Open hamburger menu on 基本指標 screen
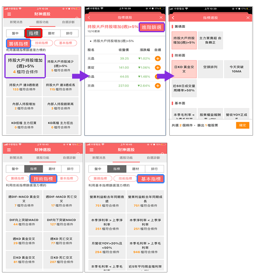 [91, 150]
